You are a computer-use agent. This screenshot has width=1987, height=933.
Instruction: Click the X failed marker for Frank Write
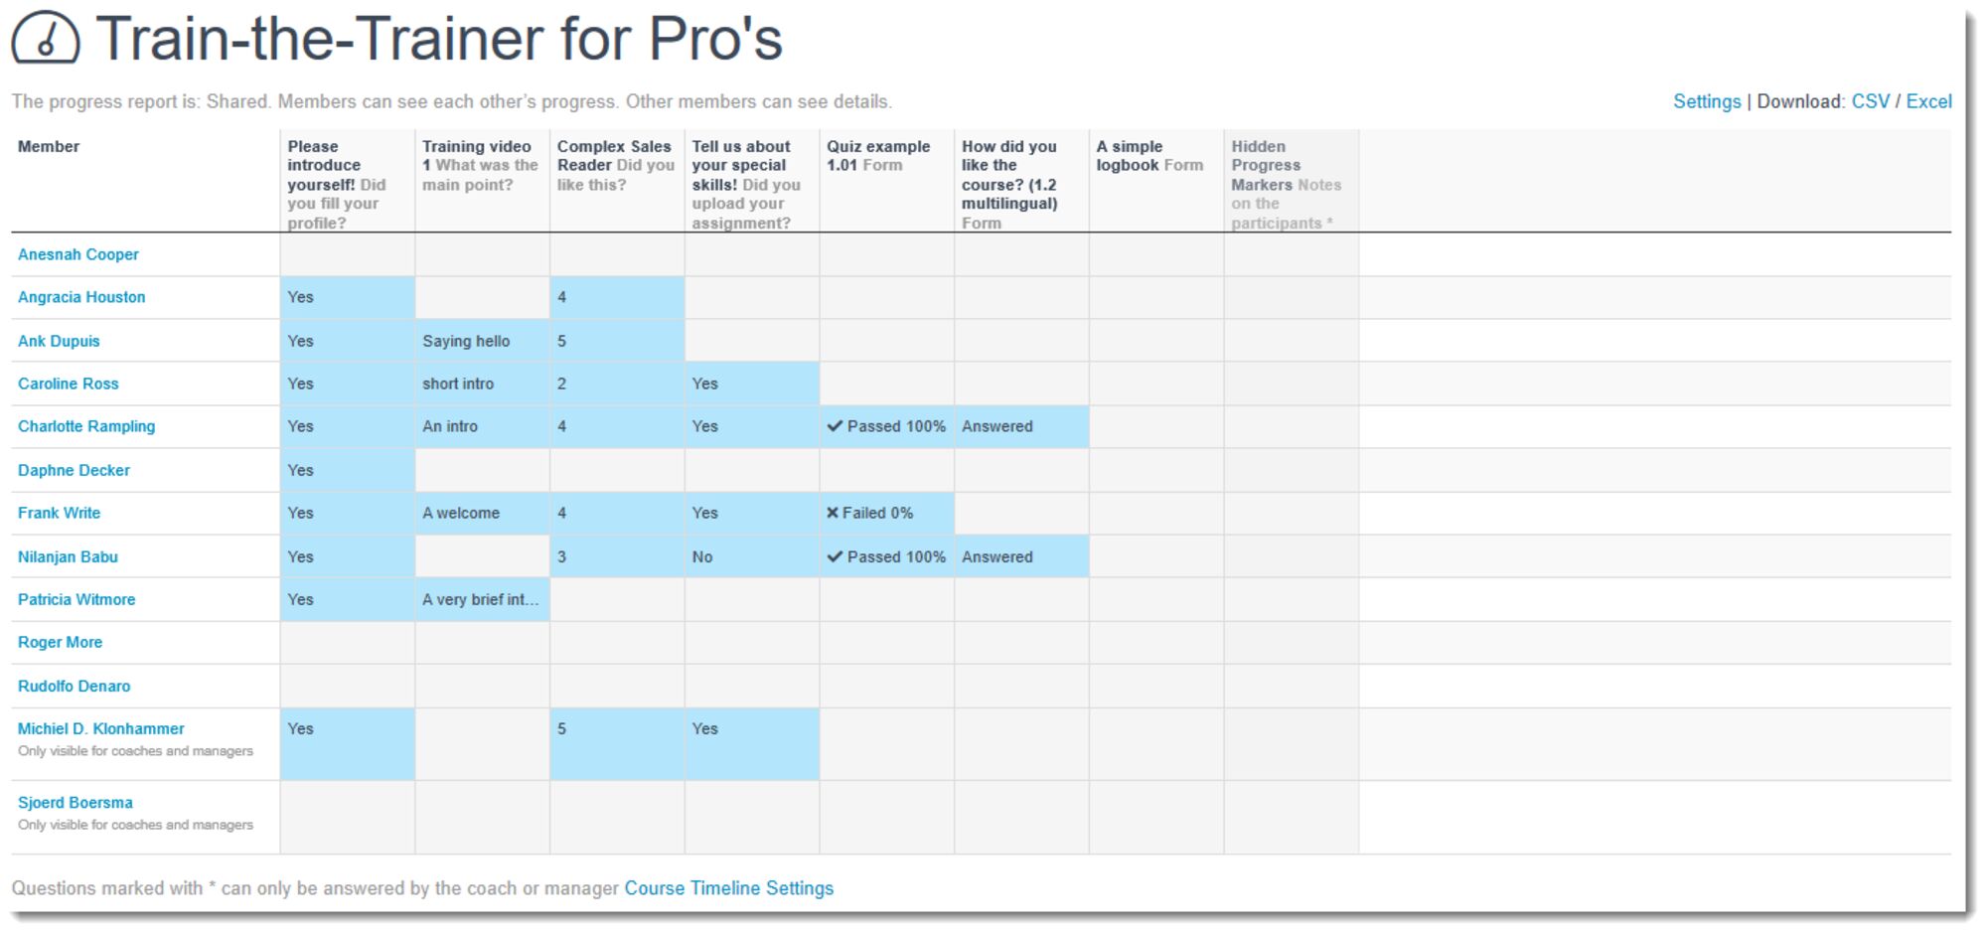(x=835, y=513)
